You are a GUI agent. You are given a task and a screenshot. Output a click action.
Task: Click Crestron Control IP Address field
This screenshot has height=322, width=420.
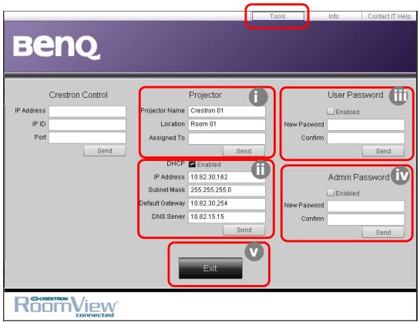point(87,112)
